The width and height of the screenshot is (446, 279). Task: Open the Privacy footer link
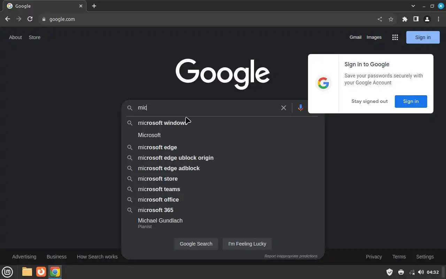[x=374, y=257]
